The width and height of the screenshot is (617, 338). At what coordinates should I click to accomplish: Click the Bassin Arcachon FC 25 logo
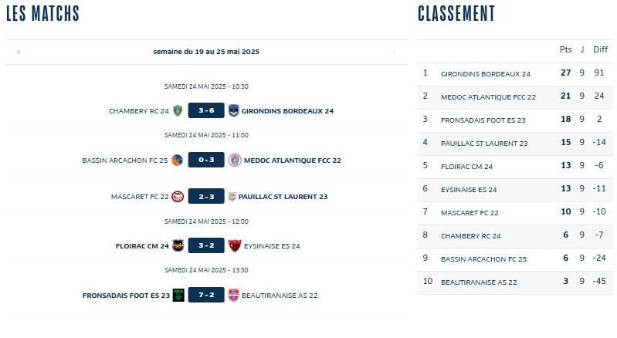pos(178,160)
